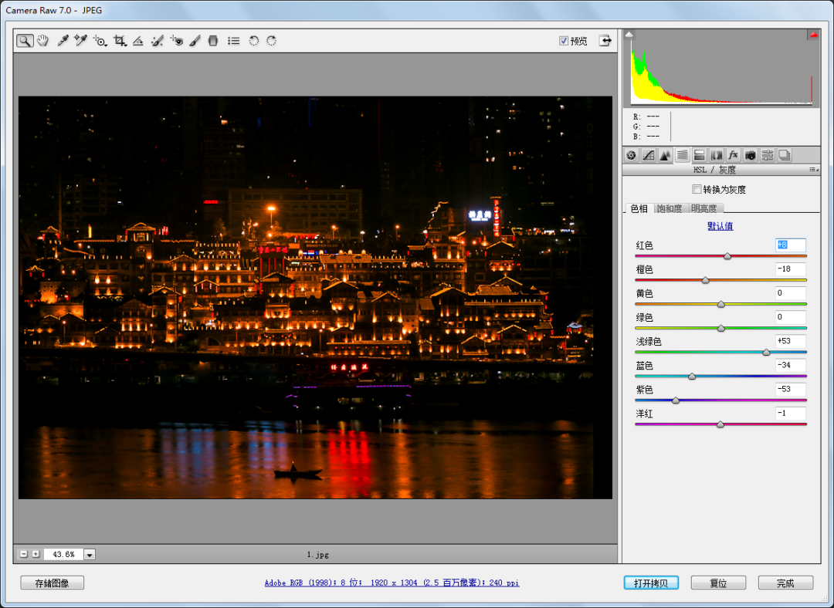Image resolution: width=834 pixels, height=608 pixels.
Task: Focus the 蓝色 value field showing -34
Action: pyautogui.click(x=791, y=365)
